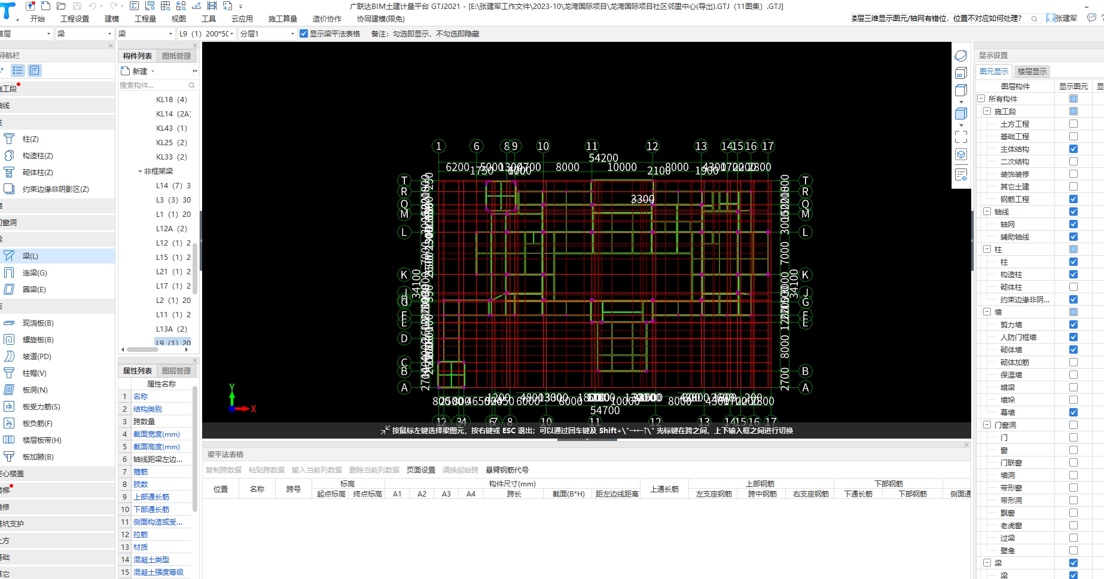
Task: Click the 页面设置 button
Action: (421, 470)
